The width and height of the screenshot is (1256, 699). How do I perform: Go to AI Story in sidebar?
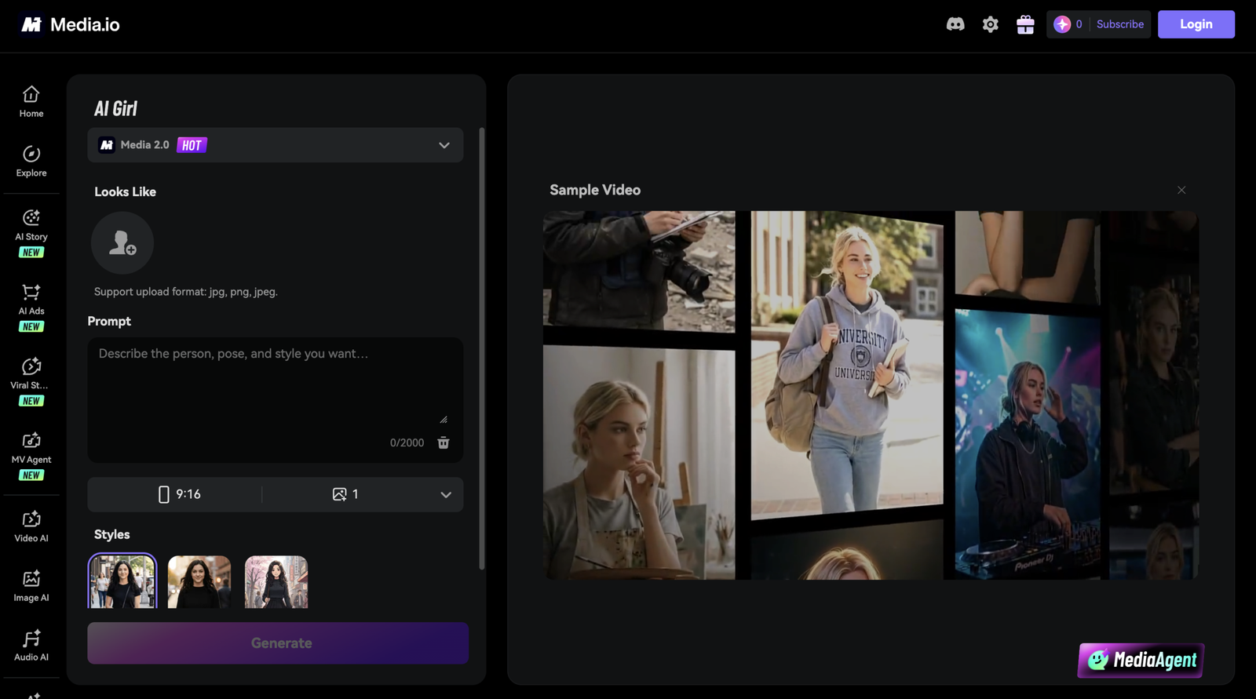31,233
